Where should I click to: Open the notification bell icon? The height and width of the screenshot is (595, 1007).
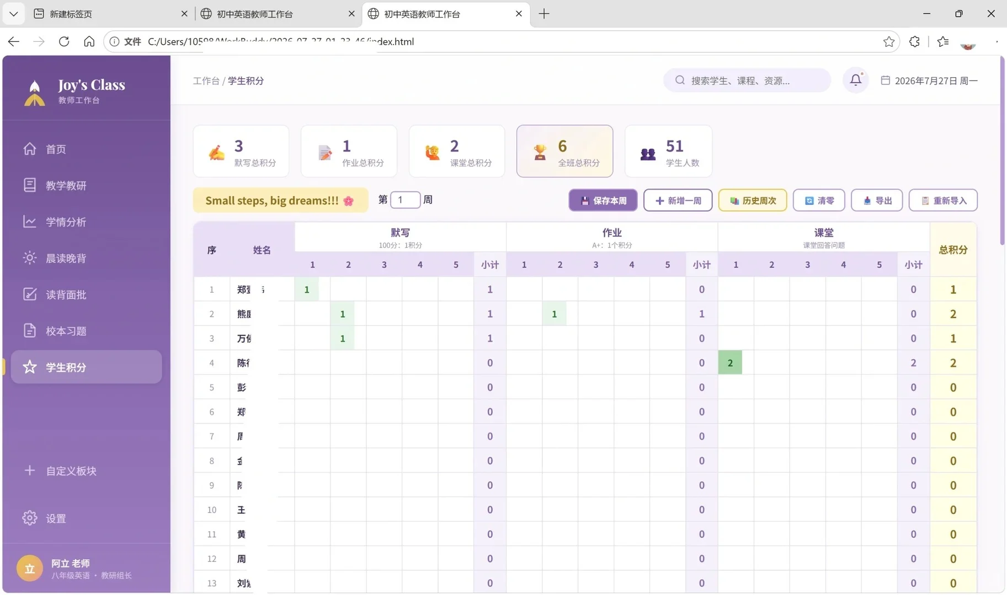855,80
